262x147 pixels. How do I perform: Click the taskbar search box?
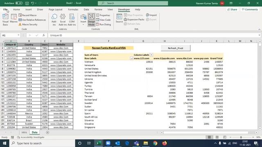(42, 143)
